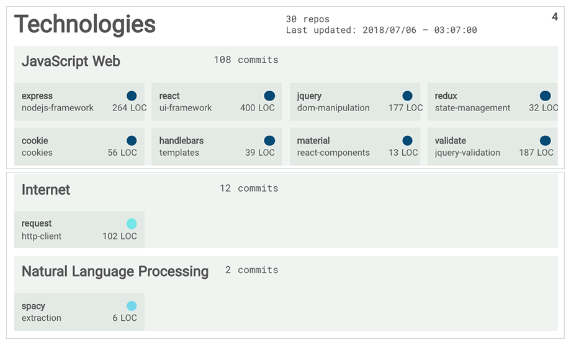Click the JavaScript Web section heading

pos(71,61)
